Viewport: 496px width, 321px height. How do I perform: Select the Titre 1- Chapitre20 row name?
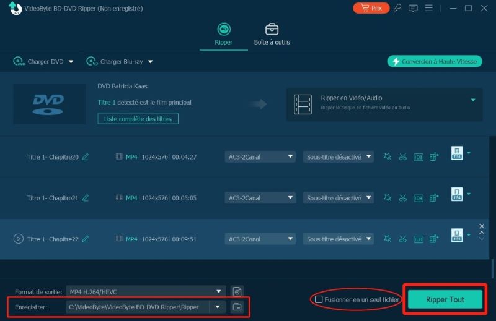click(53, 157)
